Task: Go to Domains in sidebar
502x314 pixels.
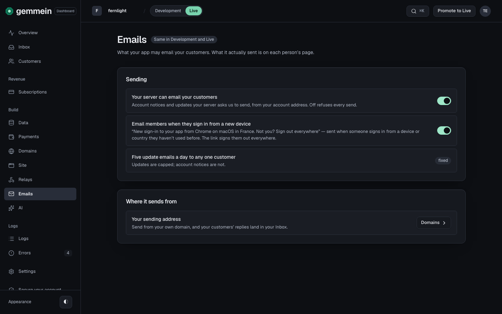Action: click(x=40, y=151)
